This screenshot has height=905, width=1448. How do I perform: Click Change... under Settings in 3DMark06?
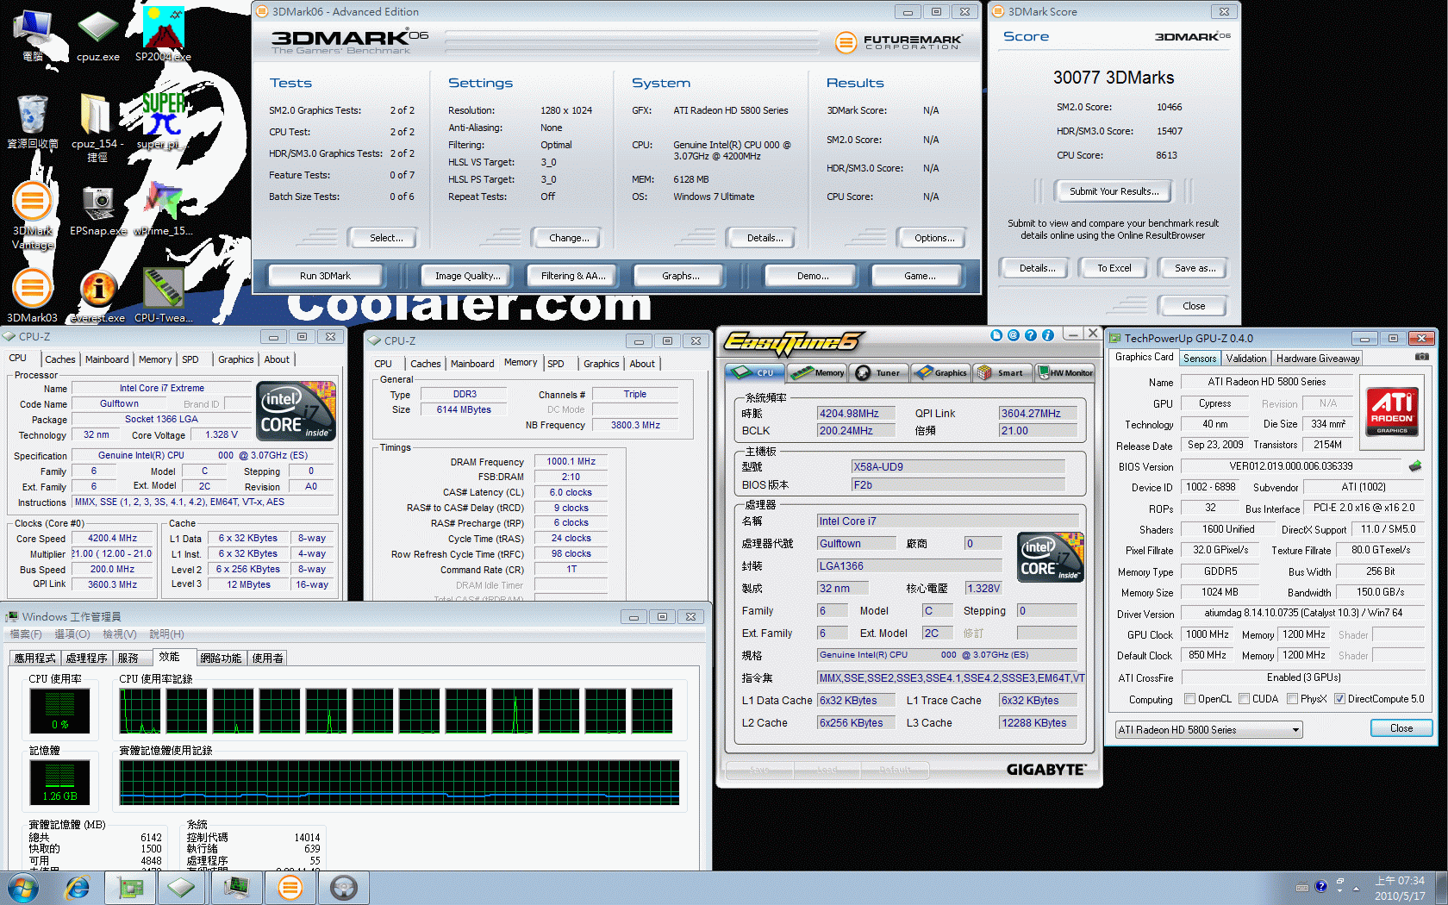click(569, 238)
